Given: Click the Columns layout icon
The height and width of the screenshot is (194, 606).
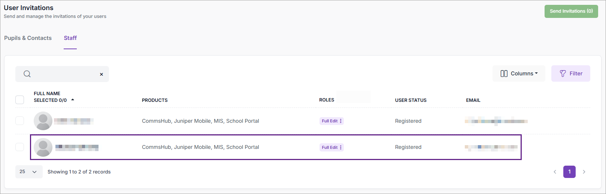Looking at the screenshot, I should [504, 73].
